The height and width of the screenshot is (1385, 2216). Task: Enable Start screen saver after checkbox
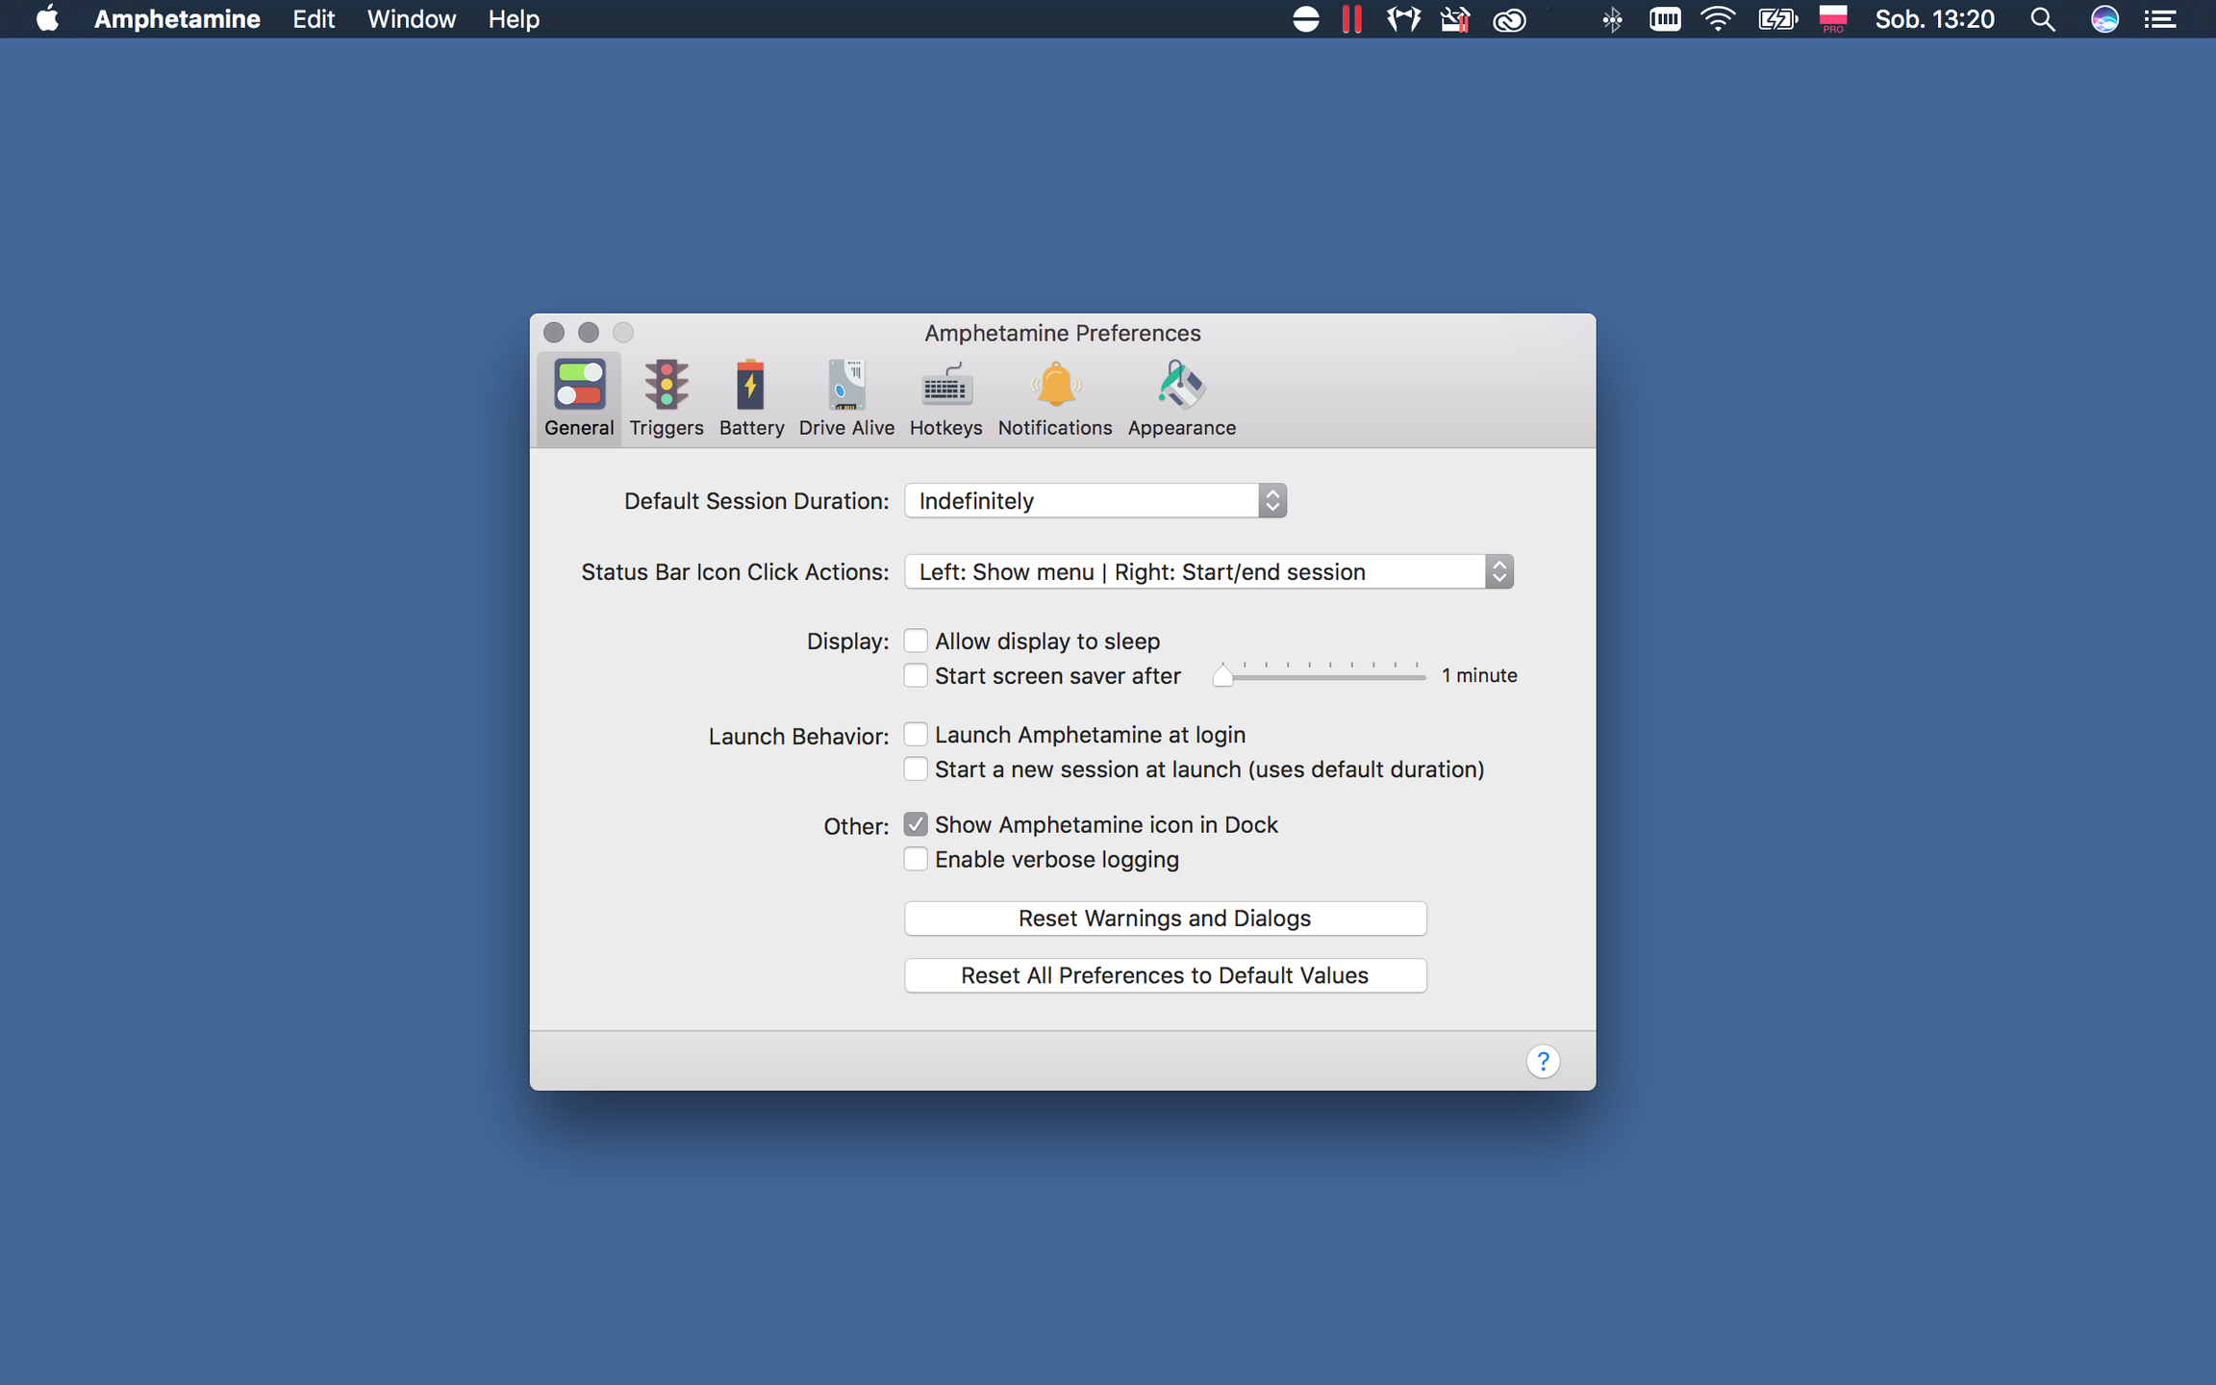click(916, 675)
